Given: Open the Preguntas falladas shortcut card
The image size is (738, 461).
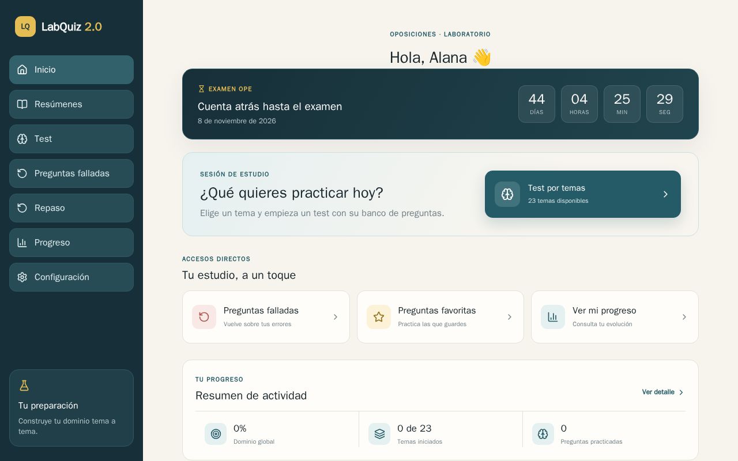Looking at the screenshot, I should (266, 317).
